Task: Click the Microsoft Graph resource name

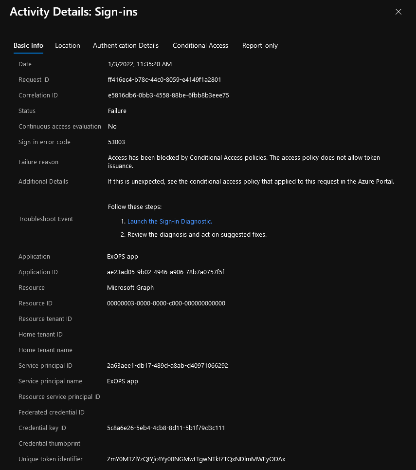Action: [x=130, y=287]
